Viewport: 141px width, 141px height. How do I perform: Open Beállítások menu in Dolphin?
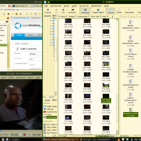tap(96, 6)
